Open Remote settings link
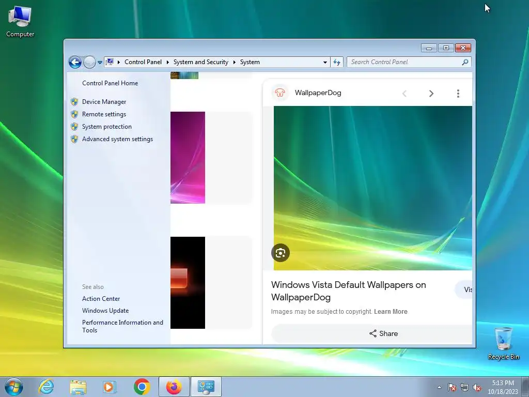The height and width of the screenshot is (397, 529). pos(104,114)
